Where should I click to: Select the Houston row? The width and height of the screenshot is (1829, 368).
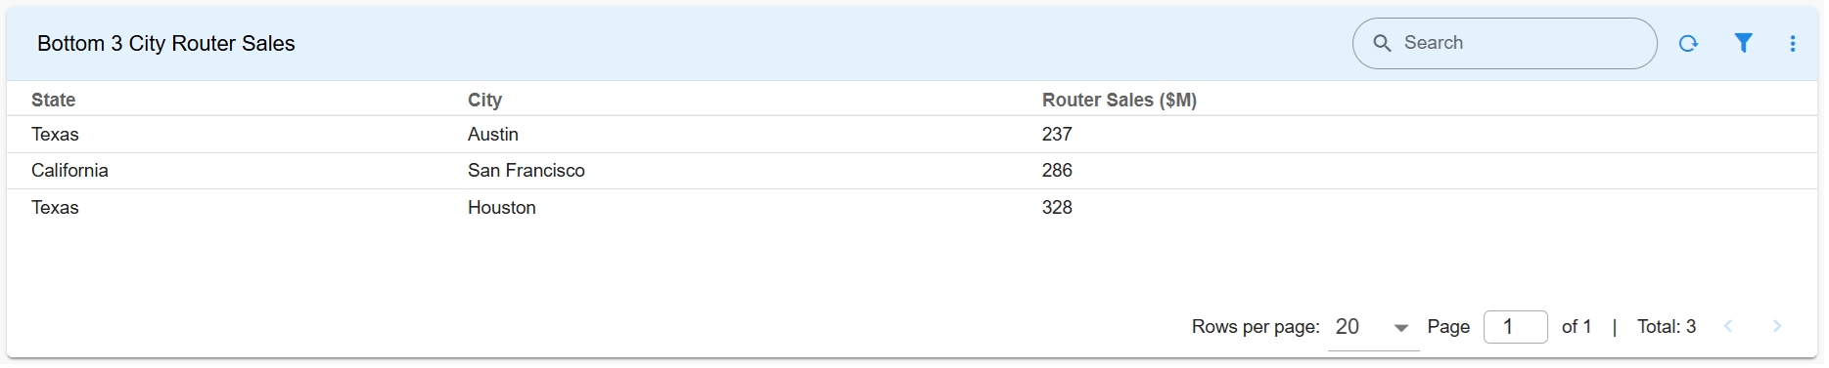[x=912, y=207]
